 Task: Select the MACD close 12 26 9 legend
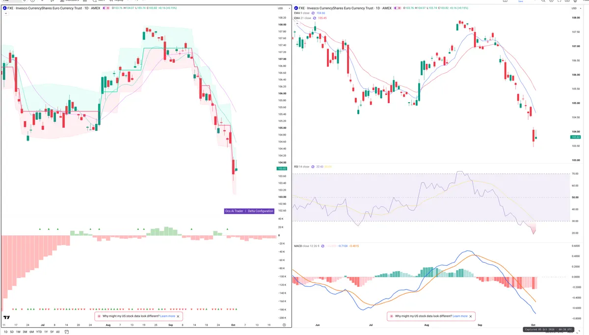[x=307, y=246]
